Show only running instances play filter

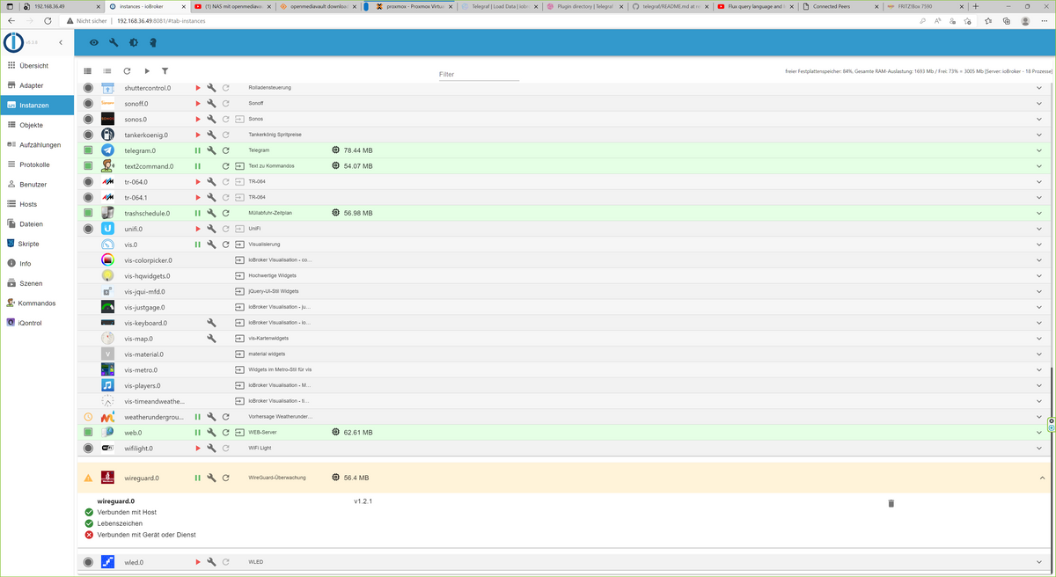pyautogui.click(x=147, y=71)
